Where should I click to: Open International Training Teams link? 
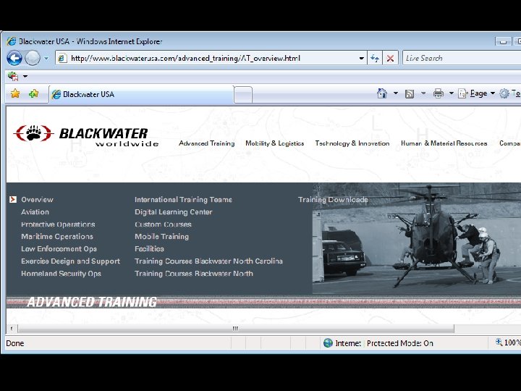click(183, 200)
